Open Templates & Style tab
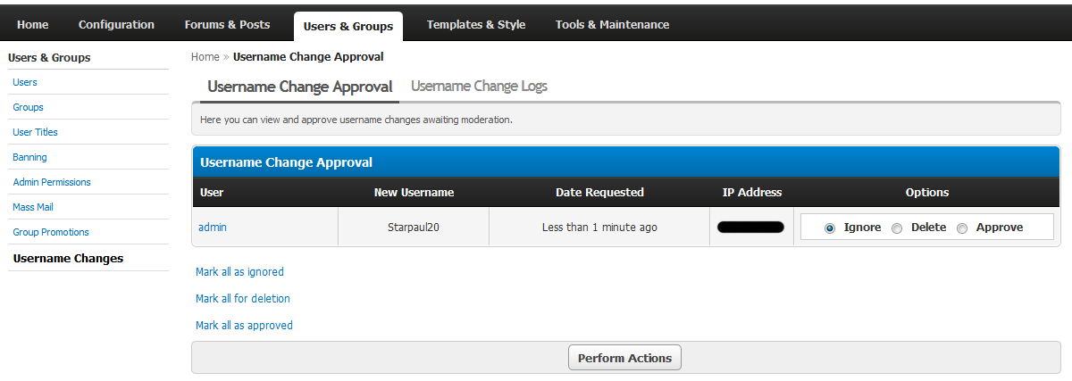 point(475,25)
